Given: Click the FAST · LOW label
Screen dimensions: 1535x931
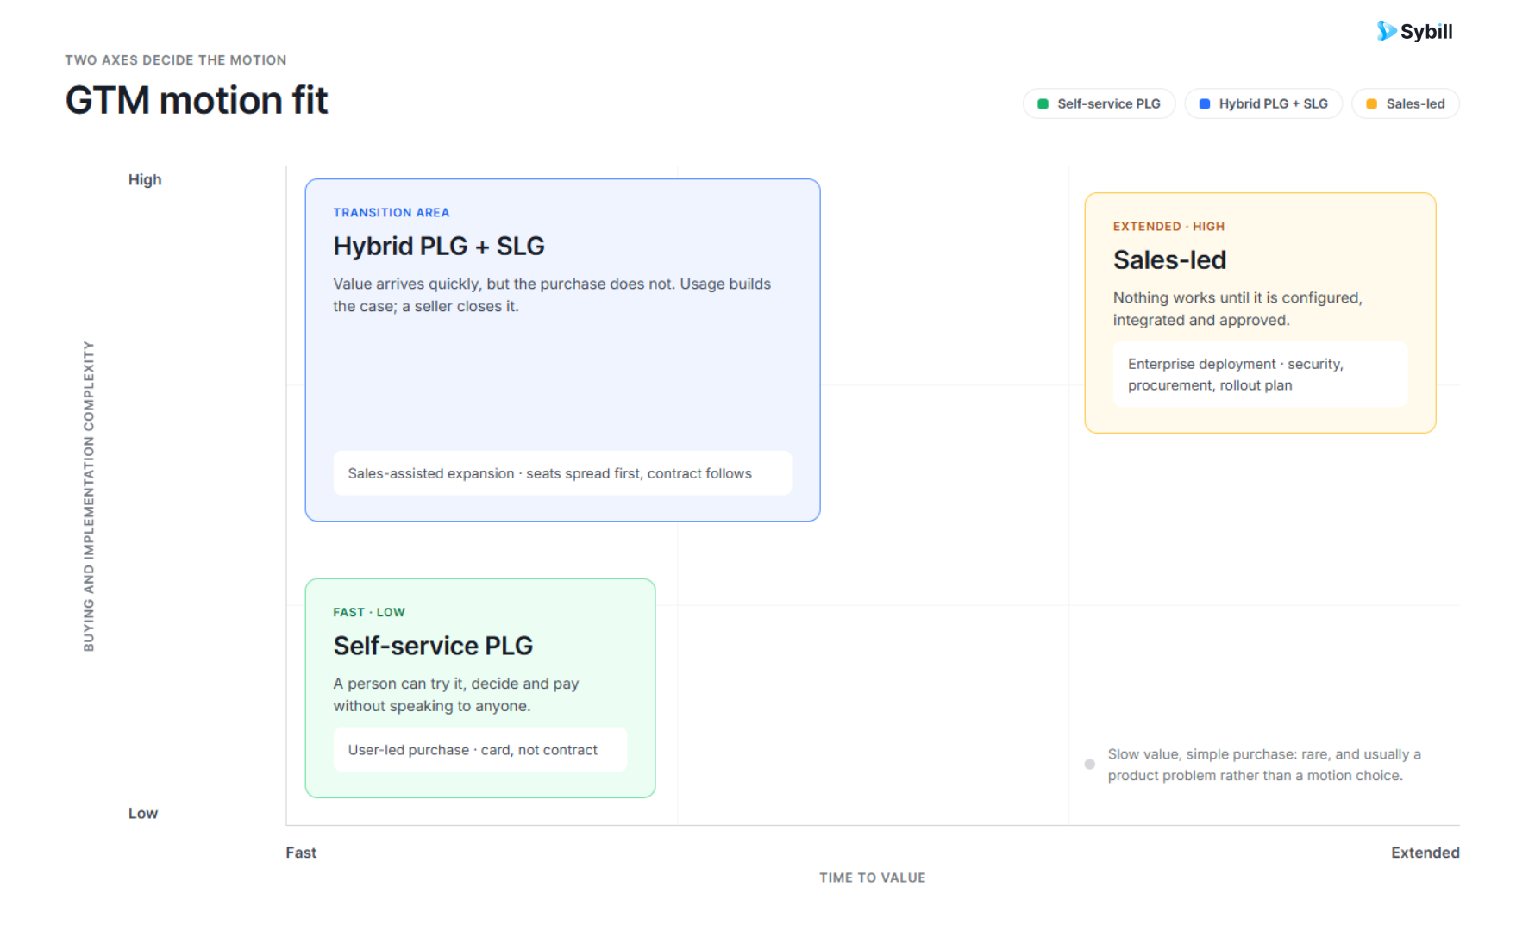Looking at the screenshot, I should pyautogui.click(x=369, y=613).
